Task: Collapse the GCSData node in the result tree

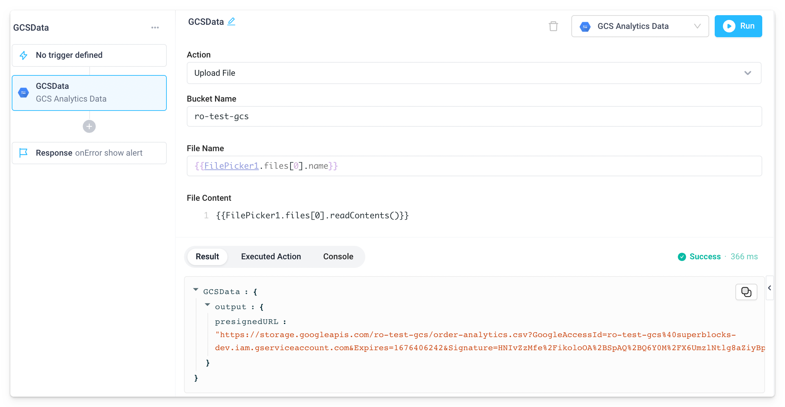Action: tap(196, 289)
